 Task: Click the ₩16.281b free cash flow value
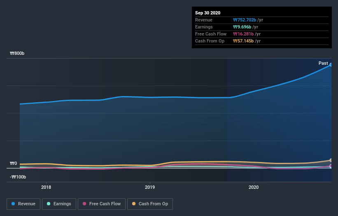point(243,34)
